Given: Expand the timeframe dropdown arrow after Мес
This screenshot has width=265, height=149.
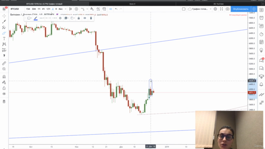Looking at the screenshot, I should click(x=65, y=9).
